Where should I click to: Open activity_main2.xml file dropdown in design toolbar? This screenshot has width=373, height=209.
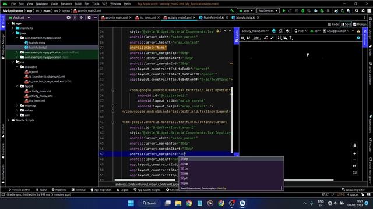(x=255, y=31)
